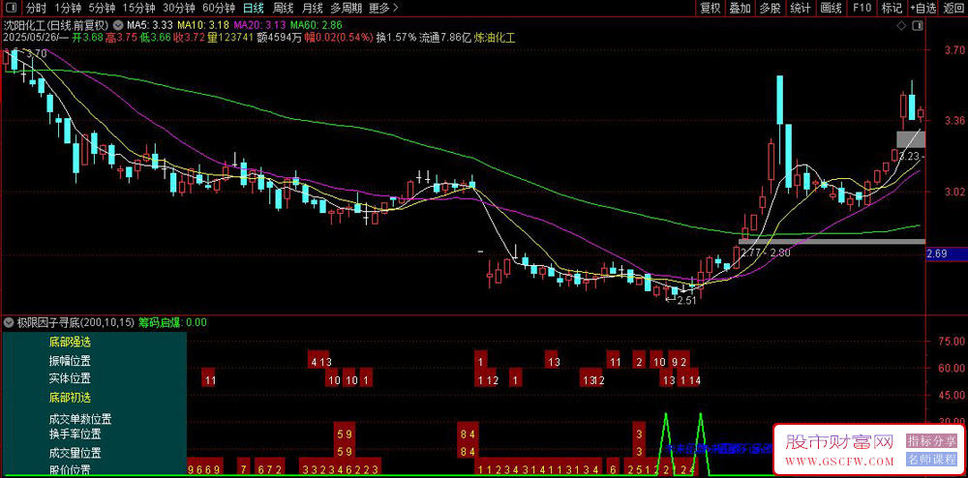Image resolution: width=968 pixels, height=478 pixels.
Task: Open the 多周期 multi-period view
Action: (x=347, y=8)
